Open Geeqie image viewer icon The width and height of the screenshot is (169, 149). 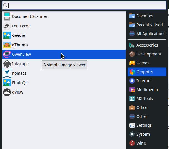click(x=7, y=35)
